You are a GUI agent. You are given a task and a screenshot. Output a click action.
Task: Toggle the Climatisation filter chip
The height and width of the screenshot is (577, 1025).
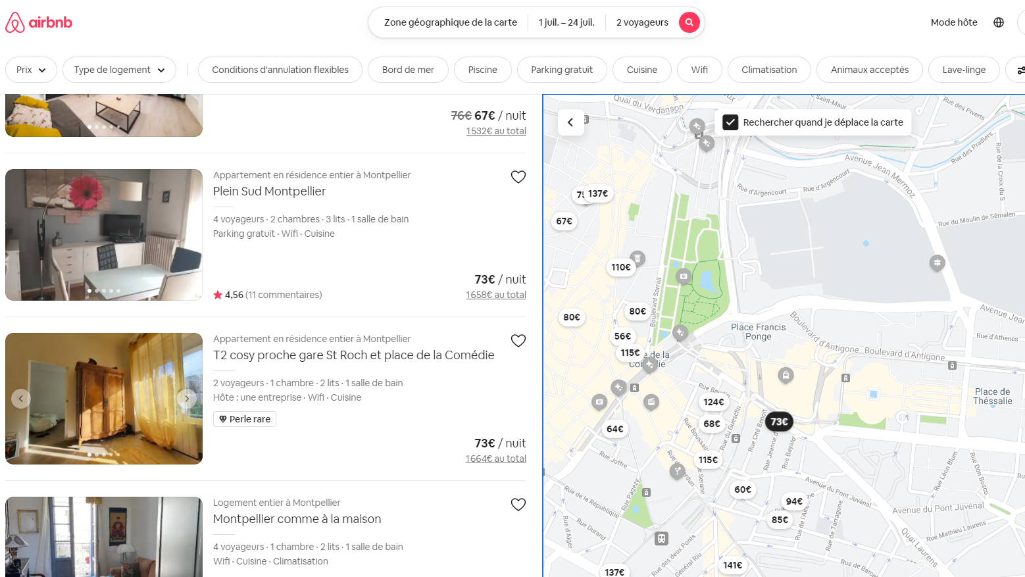768,70
